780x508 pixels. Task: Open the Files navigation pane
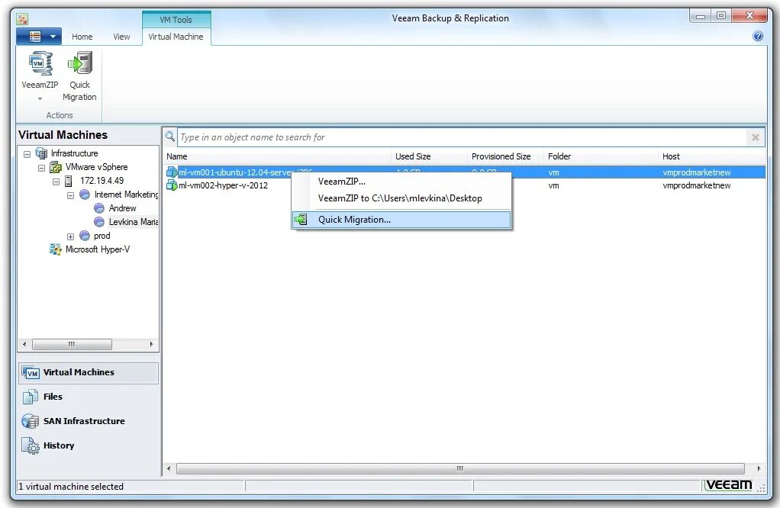89,397
